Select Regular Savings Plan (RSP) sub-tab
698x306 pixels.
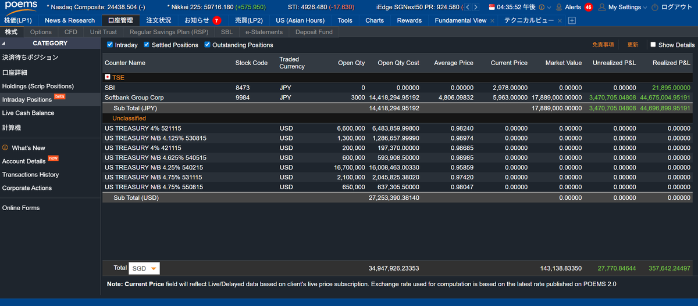pos(169,32)
